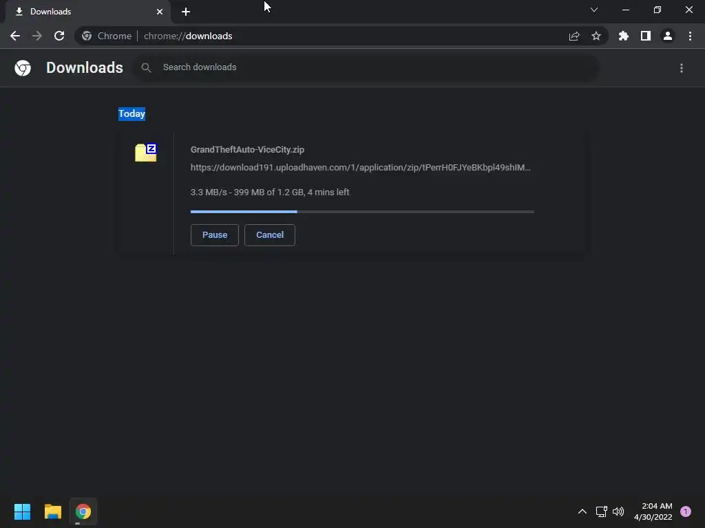Go back using browser back arrow
705x528 pixels.
pyautogui.click(x=15, y=36)
